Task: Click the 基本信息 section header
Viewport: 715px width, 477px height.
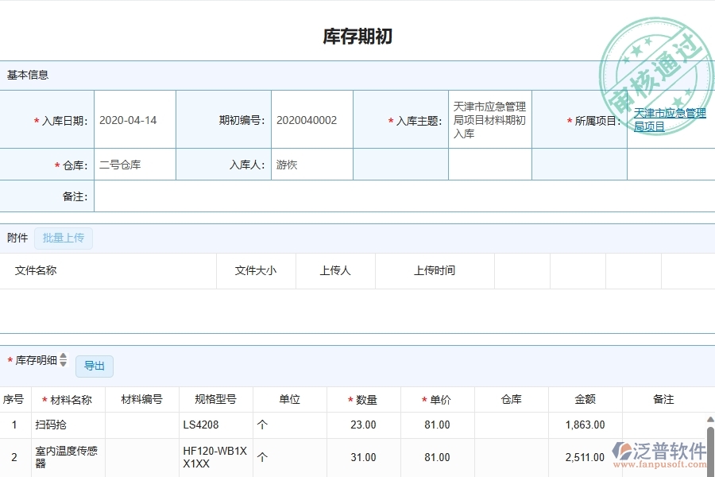Action: point(27,75)
